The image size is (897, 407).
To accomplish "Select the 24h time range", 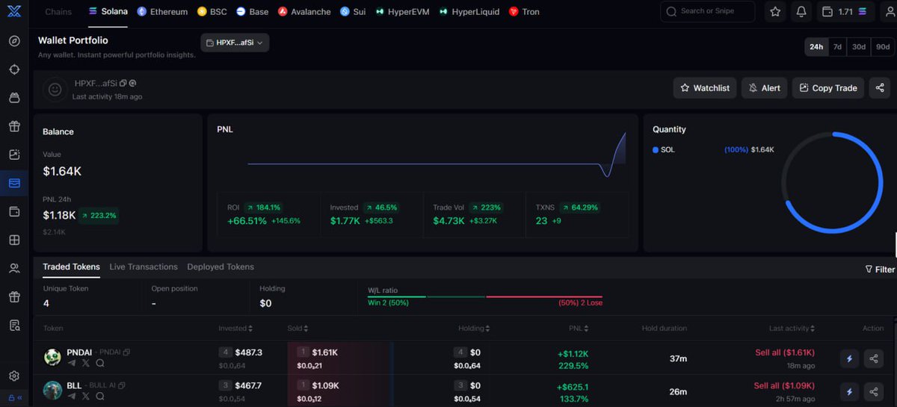I will [816, 46].
